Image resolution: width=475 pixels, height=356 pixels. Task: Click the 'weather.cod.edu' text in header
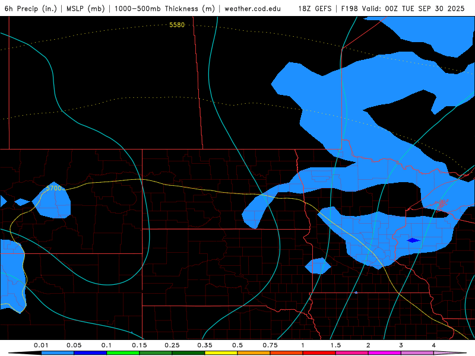[x=252, y=8]
